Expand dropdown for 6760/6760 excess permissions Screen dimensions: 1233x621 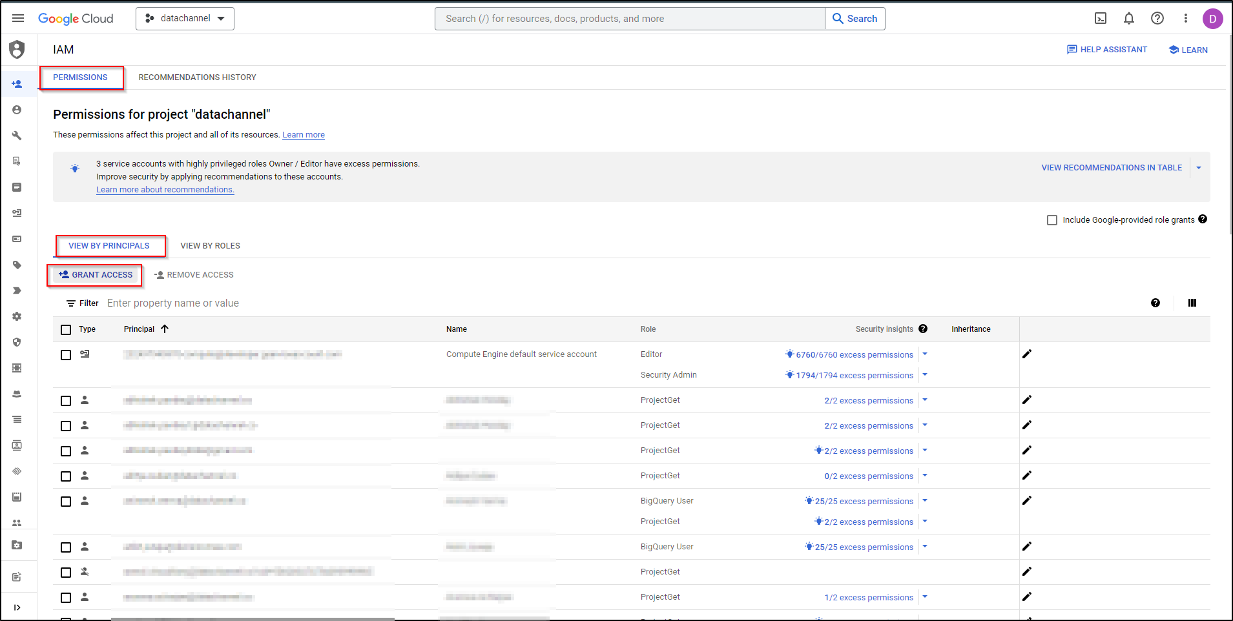coord(925,354)
